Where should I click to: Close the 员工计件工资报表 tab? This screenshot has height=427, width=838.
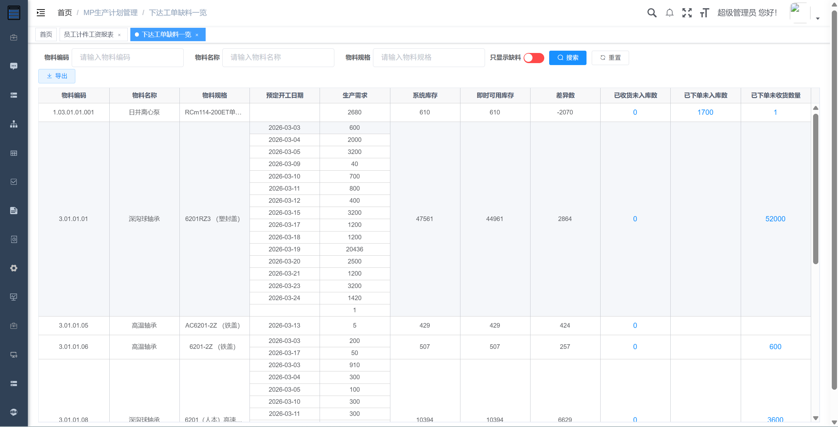(120, 35)
